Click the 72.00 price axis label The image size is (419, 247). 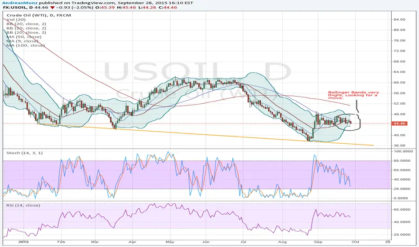coord(399,51)
